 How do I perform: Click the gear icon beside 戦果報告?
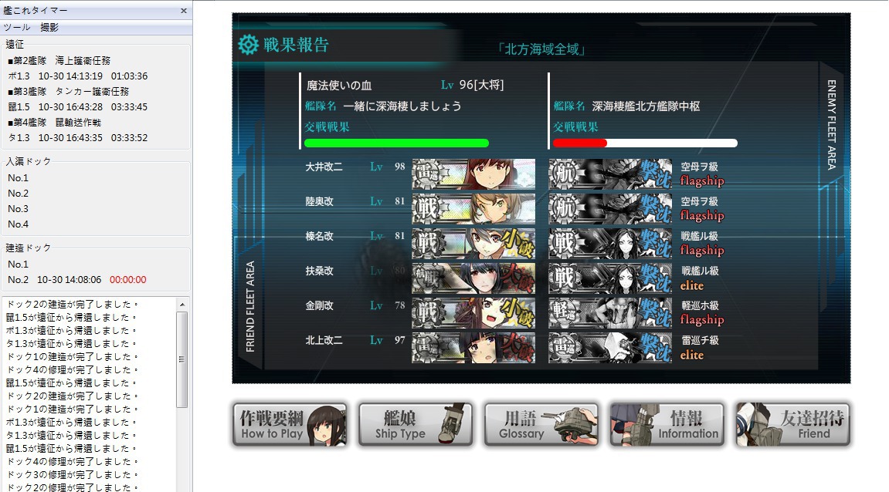248,44
